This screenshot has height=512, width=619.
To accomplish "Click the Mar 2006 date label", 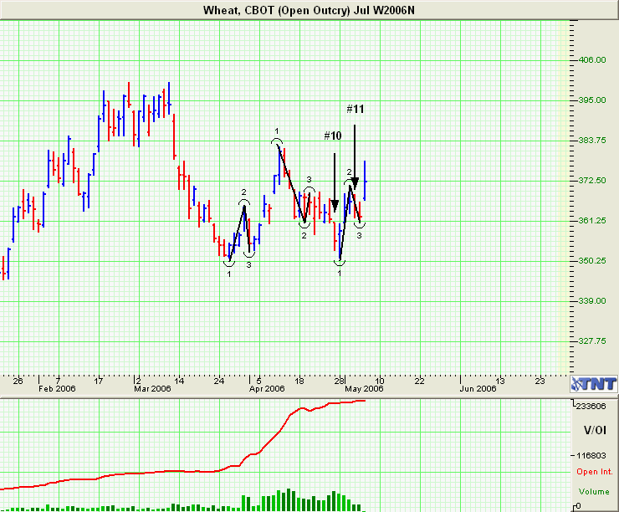I will pos(152,389).
